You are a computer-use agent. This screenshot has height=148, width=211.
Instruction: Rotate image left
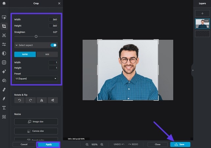(19, 100)
